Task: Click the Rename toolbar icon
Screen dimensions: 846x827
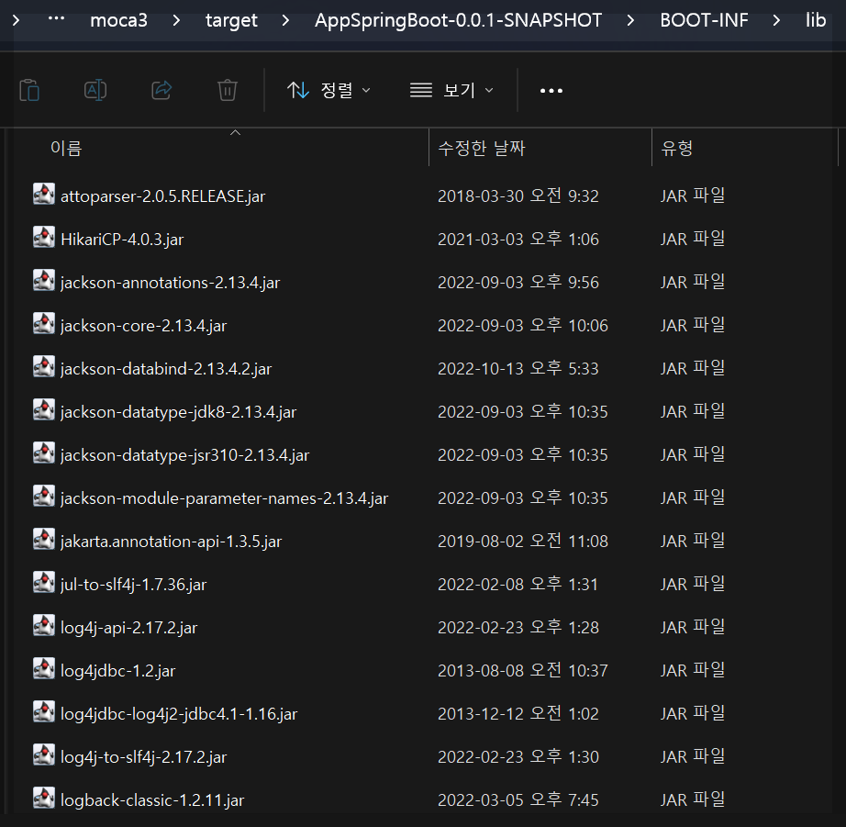Action: tap(95, 90)
